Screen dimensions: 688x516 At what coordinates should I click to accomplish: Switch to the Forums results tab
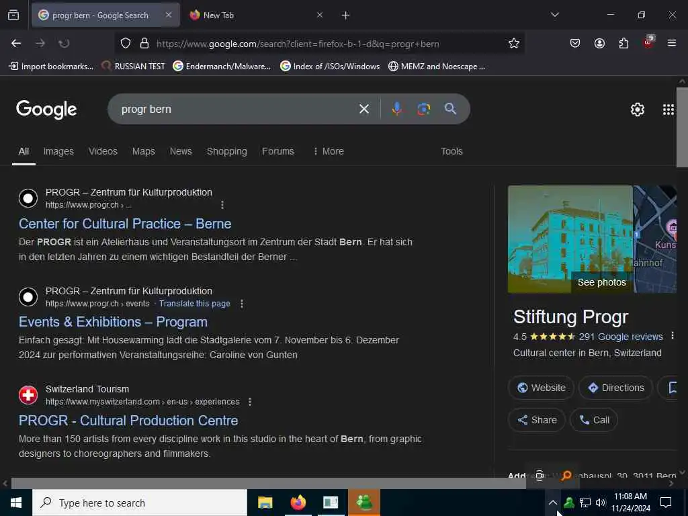[x=278, y=151]
